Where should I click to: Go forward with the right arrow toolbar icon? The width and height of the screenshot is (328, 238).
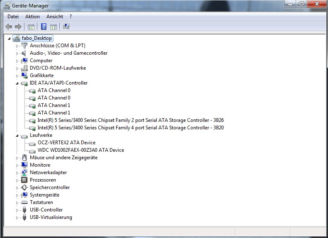[x=18, y=27]
